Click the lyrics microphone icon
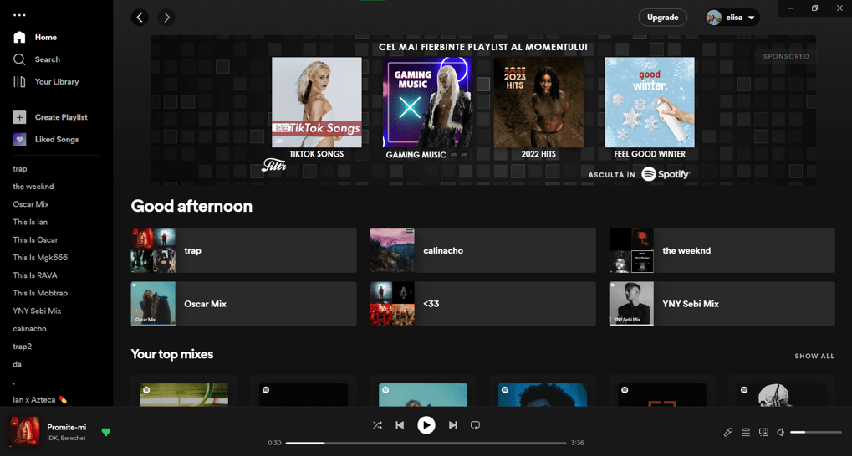 click(x=727, y=433)
